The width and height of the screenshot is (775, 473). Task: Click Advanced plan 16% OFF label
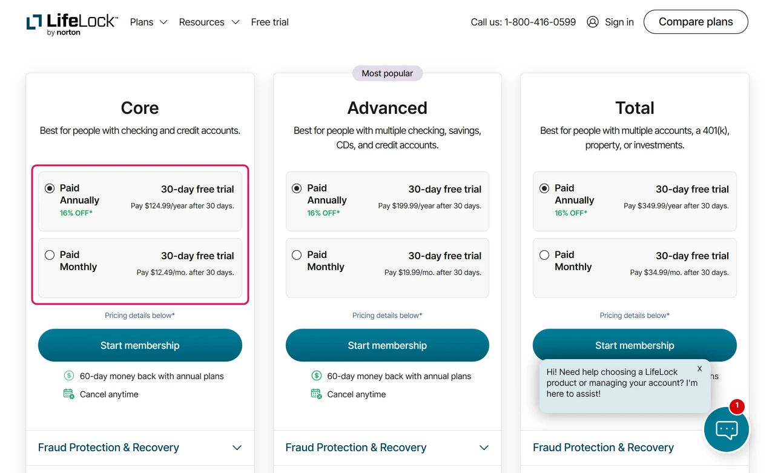coord(323,213)
